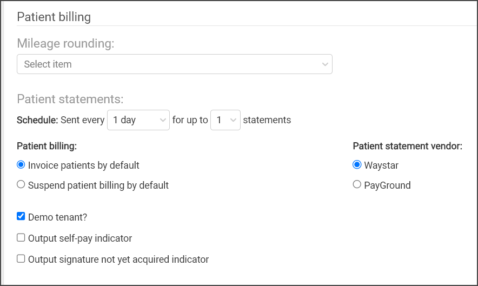Click the chevron arrow on statements count select

pyautogui.click(x=233, y=120)
